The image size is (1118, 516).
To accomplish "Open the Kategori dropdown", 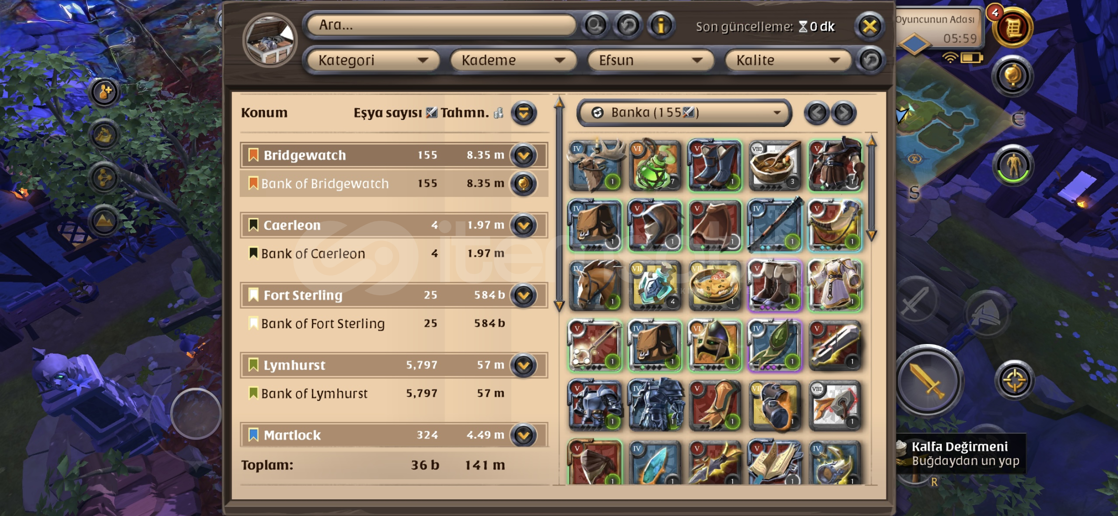I will pos(372,60).
